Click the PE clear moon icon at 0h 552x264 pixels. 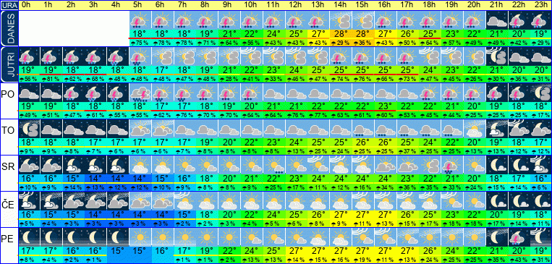click(28, 237)
